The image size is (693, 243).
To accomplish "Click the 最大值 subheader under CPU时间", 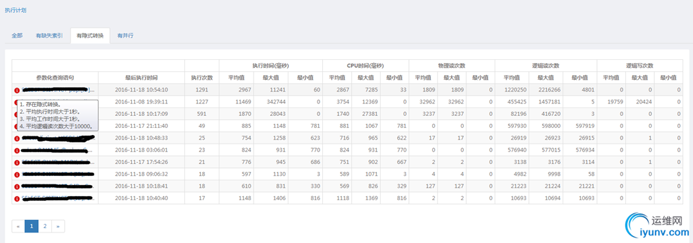I will [x=366, y=78].
